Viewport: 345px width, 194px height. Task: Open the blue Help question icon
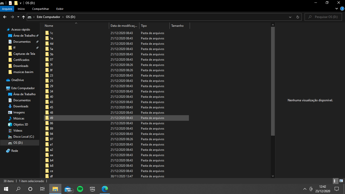342,9
